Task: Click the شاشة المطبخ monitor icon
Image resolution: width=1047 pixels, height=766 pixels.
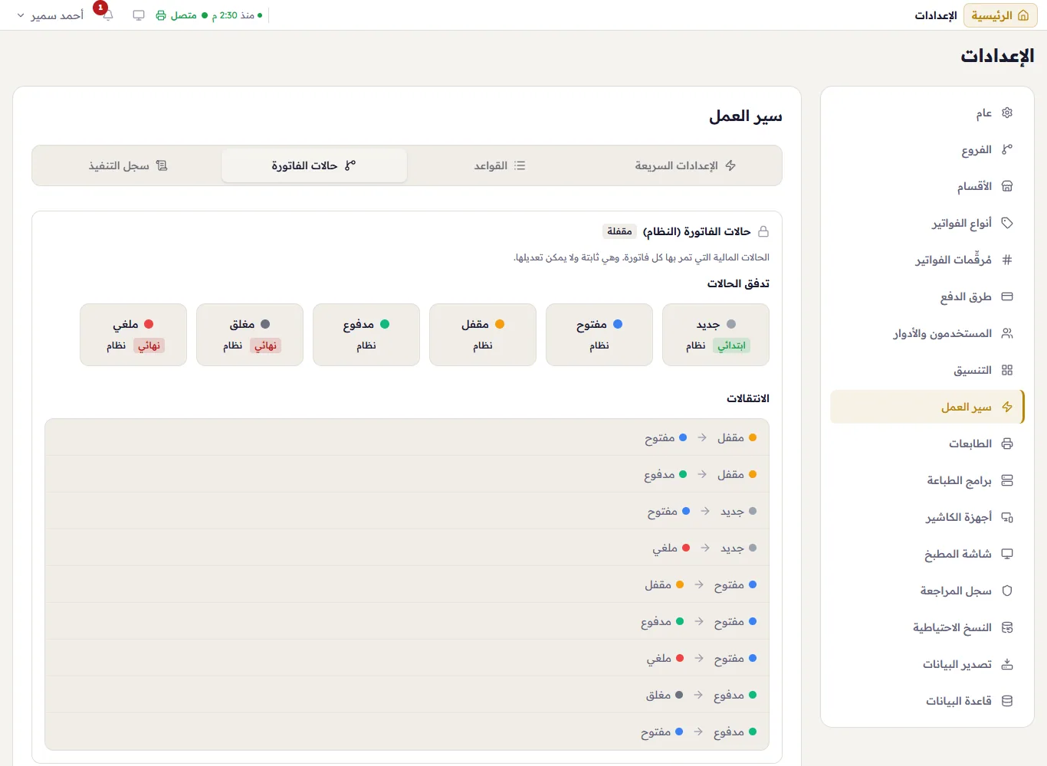Action: 1007,554
